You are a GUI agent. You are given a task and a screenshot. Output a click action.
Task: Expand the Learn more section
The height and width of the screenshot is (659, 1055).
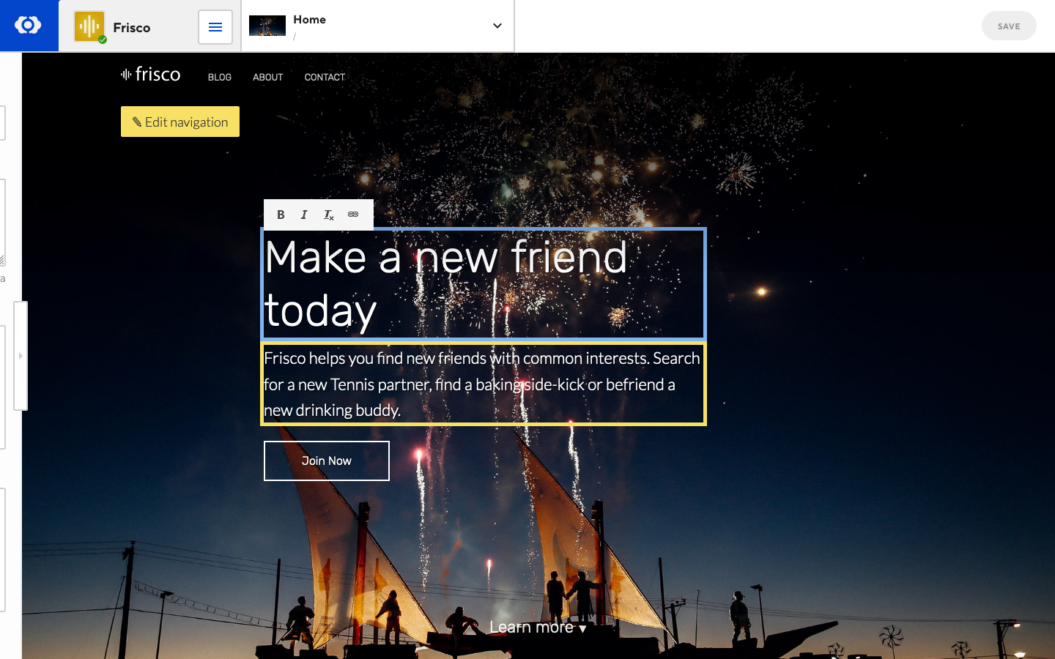coord(537,627)
